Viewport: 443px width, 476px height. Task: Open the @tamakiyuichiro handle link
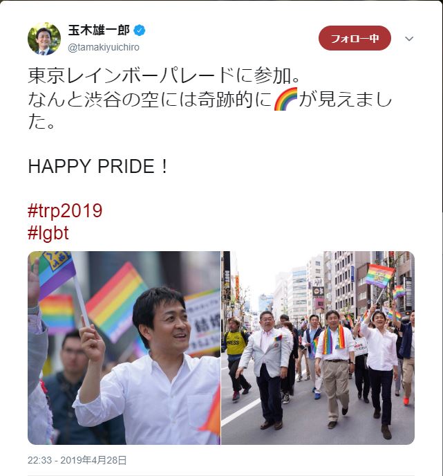pyautogui.click(x=104, y=47)
